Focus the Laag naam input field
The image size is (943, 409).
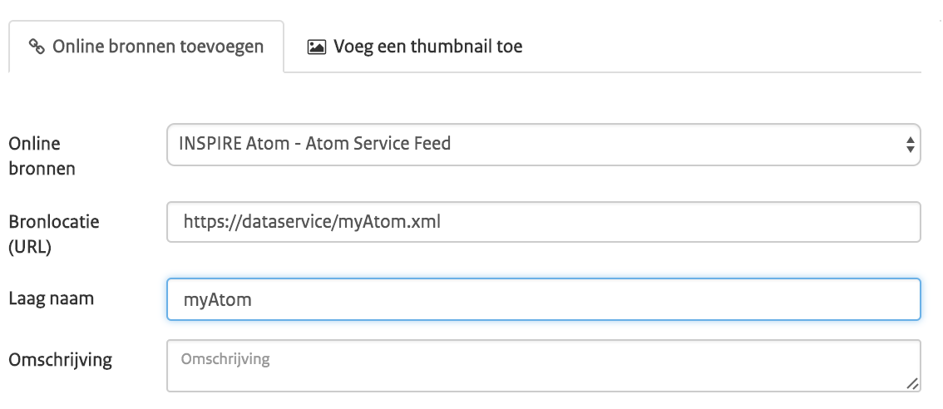click(x=544, y=299)
